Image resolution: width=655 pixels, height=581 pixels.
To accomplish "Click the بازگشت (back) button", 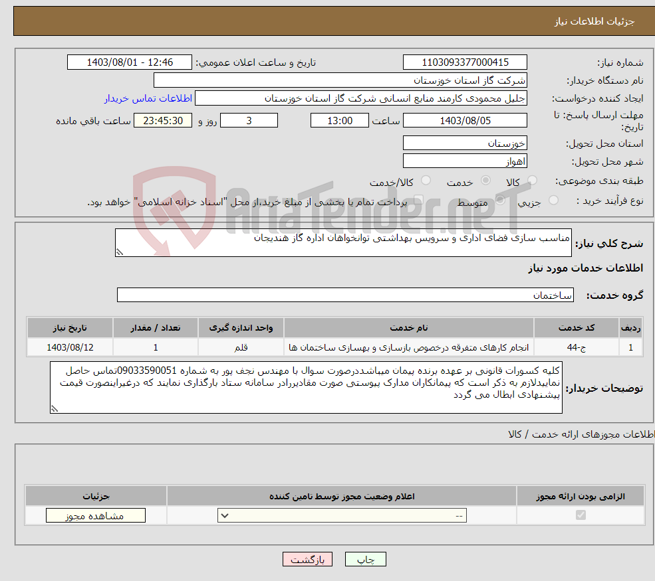I will 307,559.
